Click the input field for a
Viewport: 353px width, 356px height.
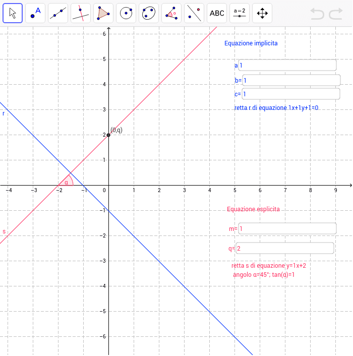coord(287,66)
